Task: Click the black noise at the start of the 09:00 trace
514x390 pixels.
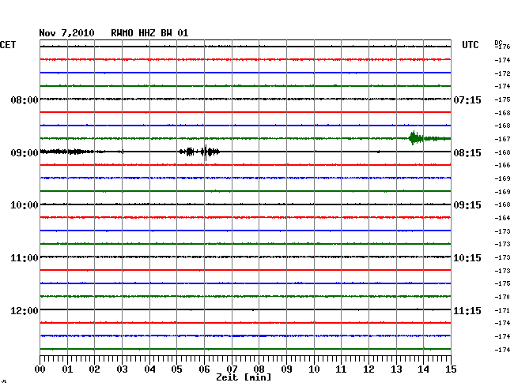Action: [x=67, y=152]
